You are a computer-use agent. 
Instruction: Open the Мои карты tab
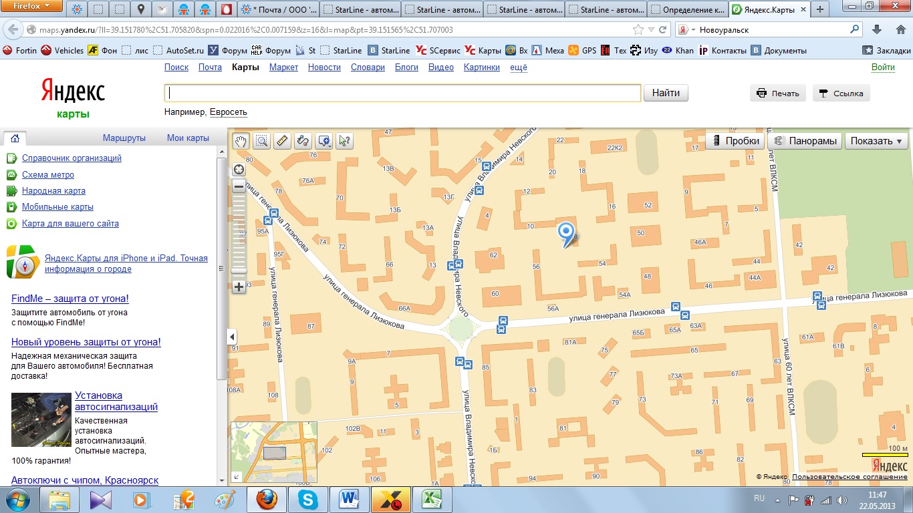[188, 138]
